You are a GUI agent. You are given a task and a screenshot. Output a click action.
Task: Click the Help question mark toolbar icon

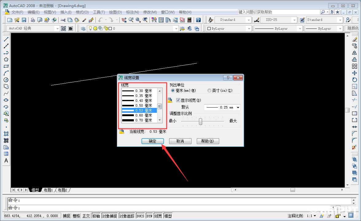pos(198,20)
